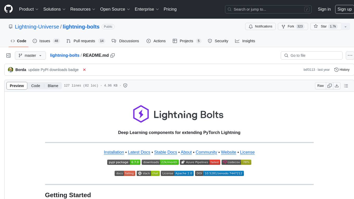This screenshot has width=354, height=199.
Task: Go to the Lightning-Universe organization
Action: coord(37,27)
